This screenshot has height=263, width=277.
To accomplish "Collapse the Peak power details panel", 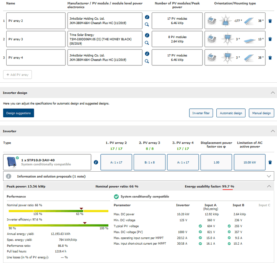I will coord(269,186).
